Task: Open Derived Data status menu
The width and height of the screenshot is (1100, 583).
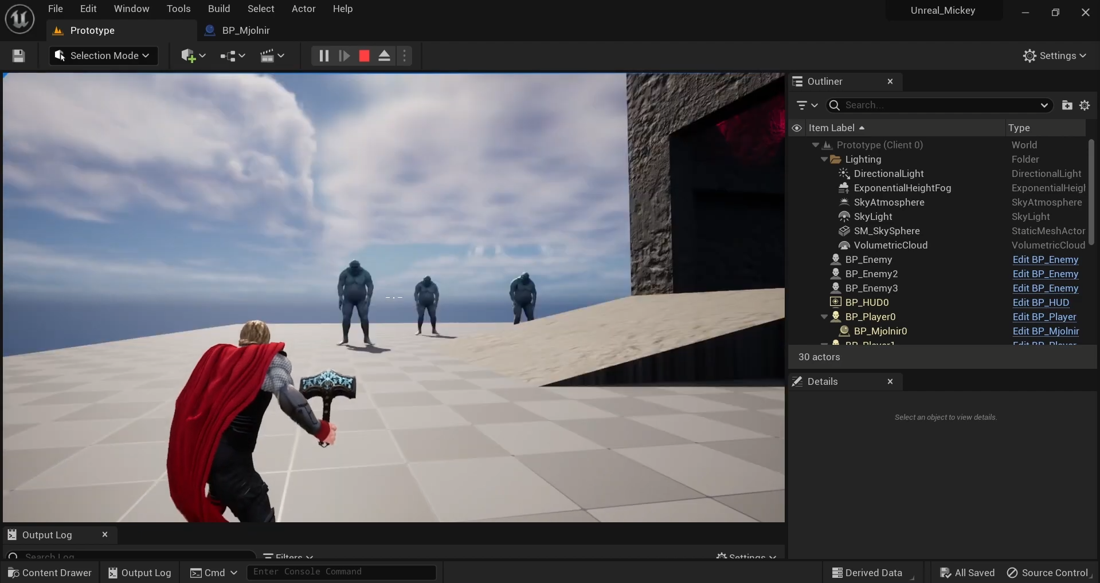Action: 867,573
